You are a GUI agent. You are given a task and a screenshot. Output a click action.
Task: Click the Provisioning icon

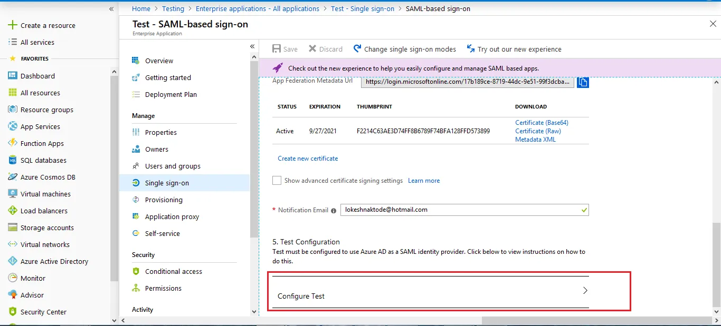coord(136,200)
